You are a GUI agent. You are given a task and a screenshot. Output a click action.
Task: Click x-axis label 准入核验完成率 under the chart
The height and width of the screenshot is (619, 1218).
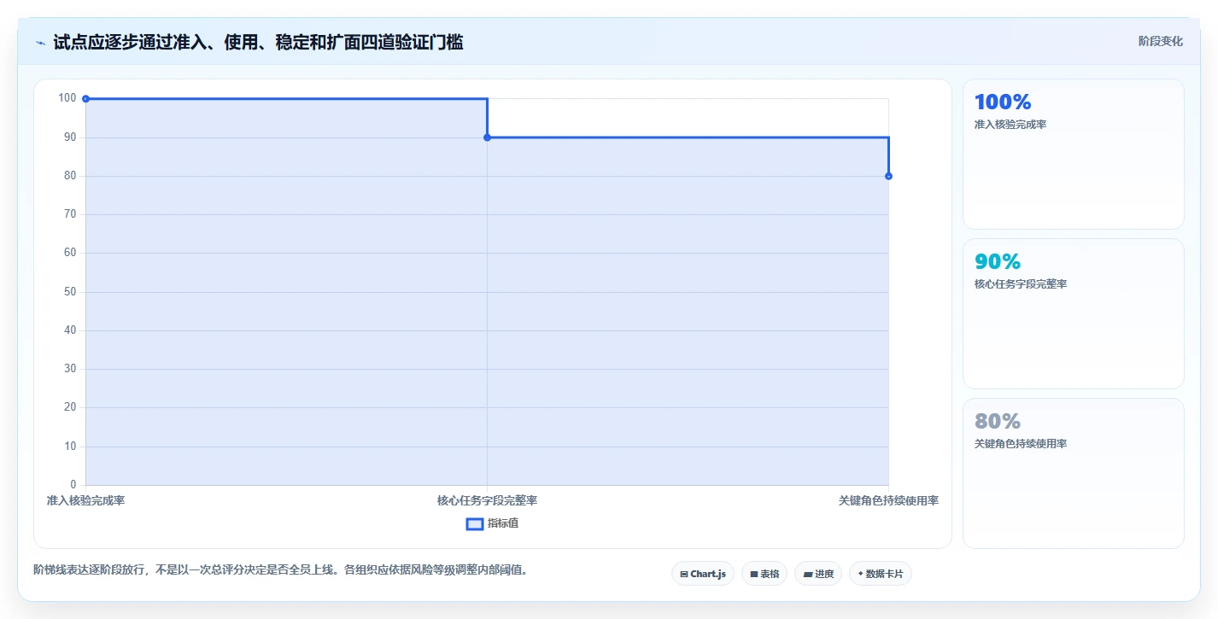[85, 500]
